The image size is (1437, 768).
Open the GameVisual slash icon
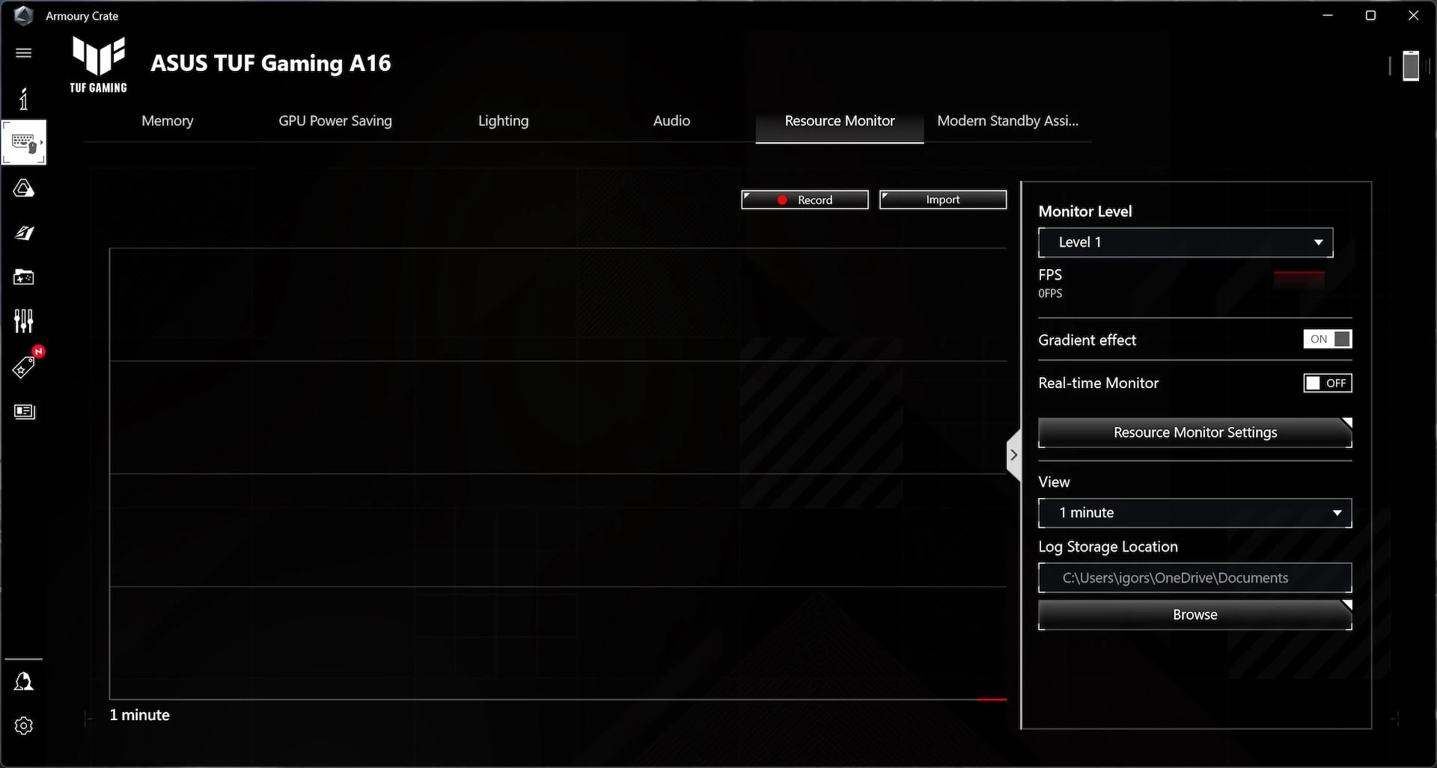24,233
